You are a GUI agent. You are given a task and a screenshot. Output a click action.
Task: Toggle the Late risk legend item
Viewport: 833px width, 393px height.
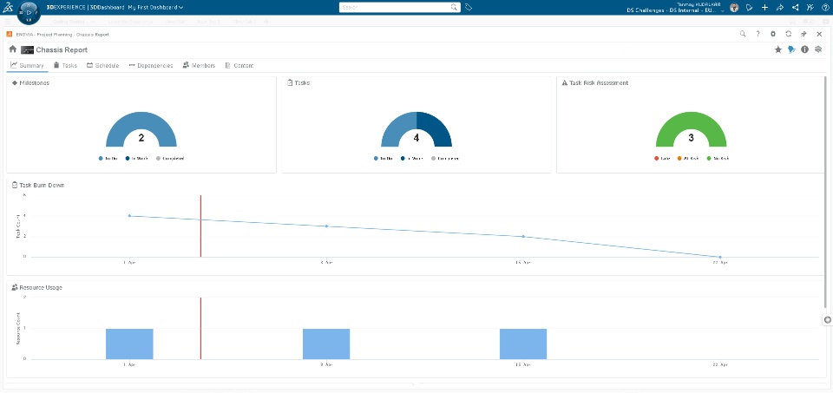(662, 158)
